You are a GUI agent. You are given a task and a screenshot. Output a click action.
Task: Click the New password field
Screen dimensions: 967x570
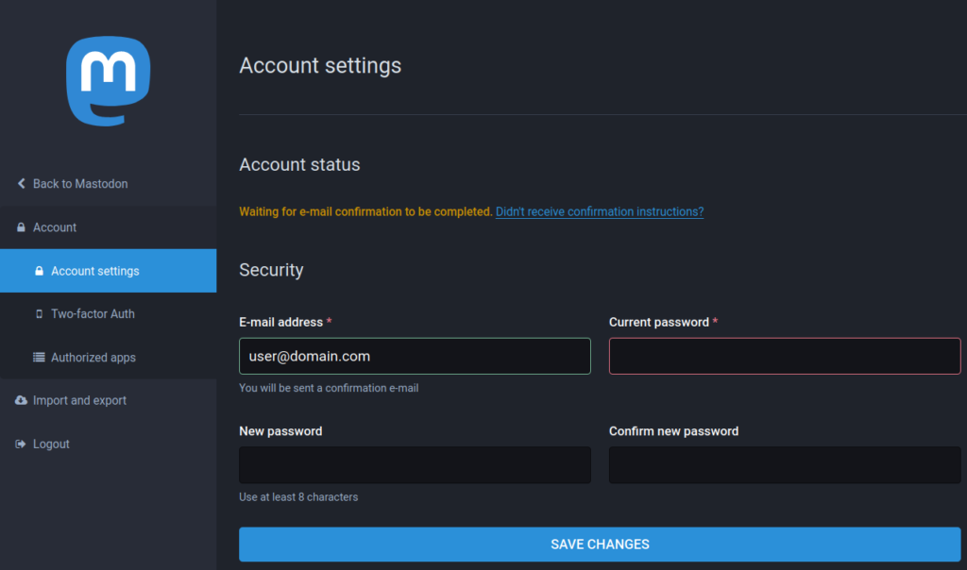tap(415, 465)
